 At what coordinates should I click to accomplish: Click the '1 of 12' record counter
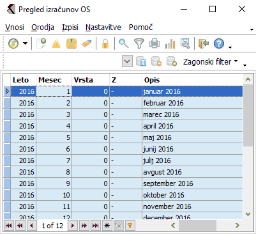pos(52,226)
